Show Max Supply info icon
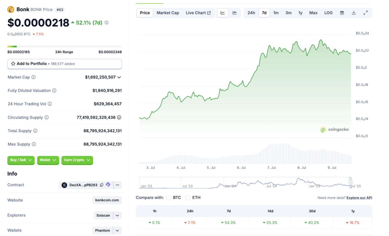This screenshot has width=389, height=236. point(34,144)
